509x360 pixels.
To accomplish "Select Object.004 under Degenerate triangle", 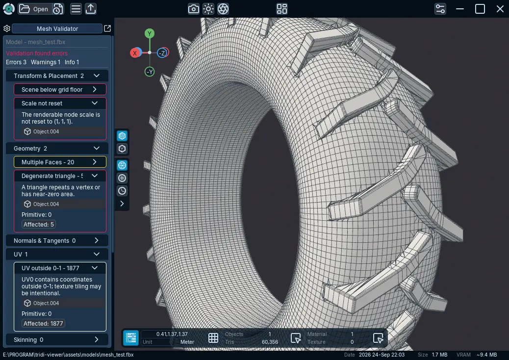I will point(64,204).
